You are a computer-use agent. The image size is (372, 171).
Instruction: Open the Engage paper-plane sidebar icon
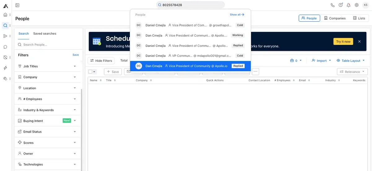click(5, 36)
